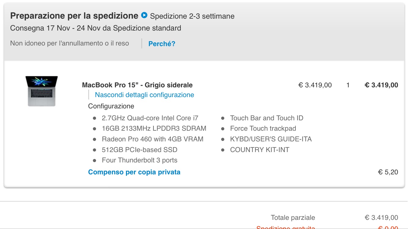Click the Force Touch trackpad item
Viewport: 408px width, 229px height.
click(263, 129)
